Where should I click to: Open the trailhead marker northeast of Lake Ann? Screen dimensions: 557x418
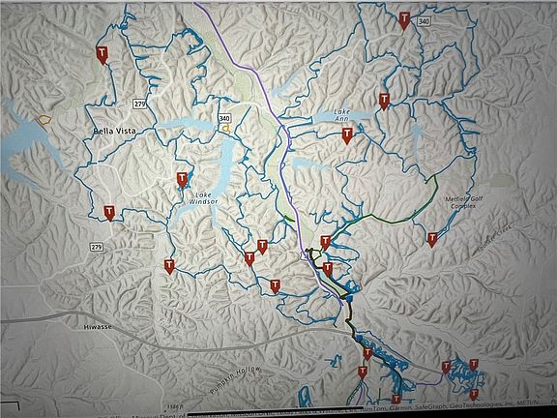[384, 102]
